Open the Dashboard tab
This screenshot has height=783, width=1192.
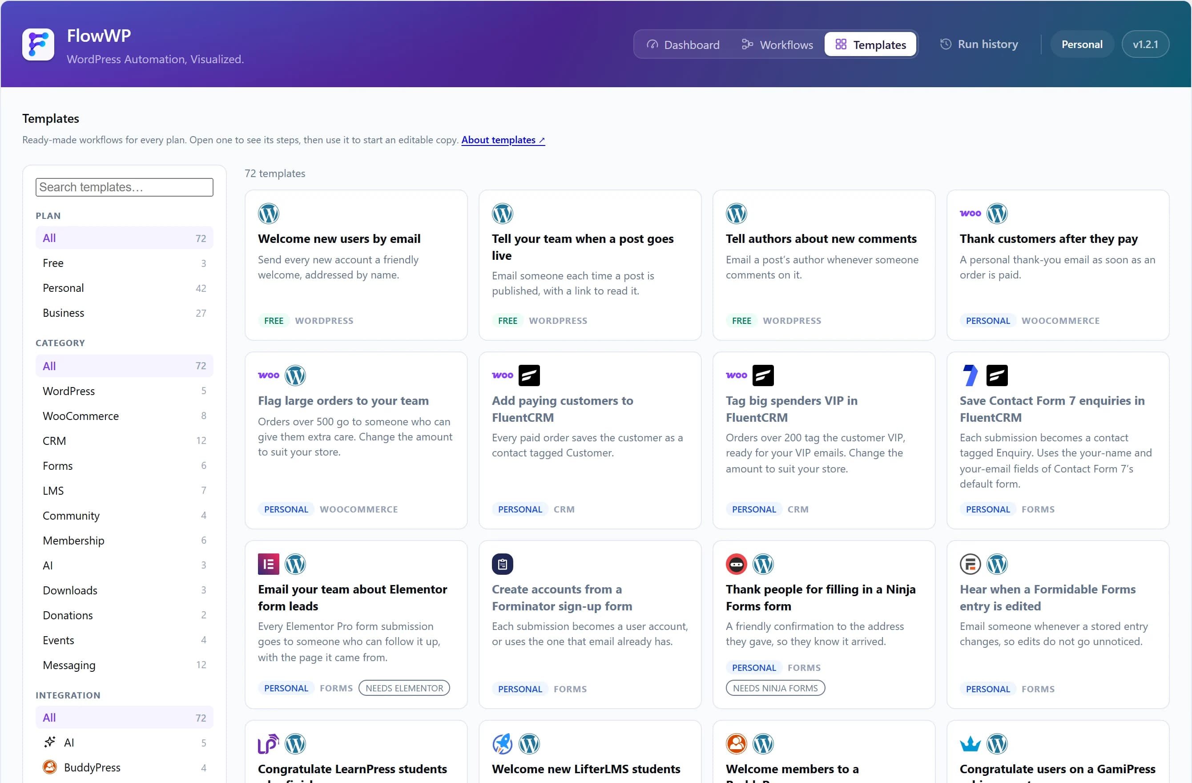tap(683, 44)
